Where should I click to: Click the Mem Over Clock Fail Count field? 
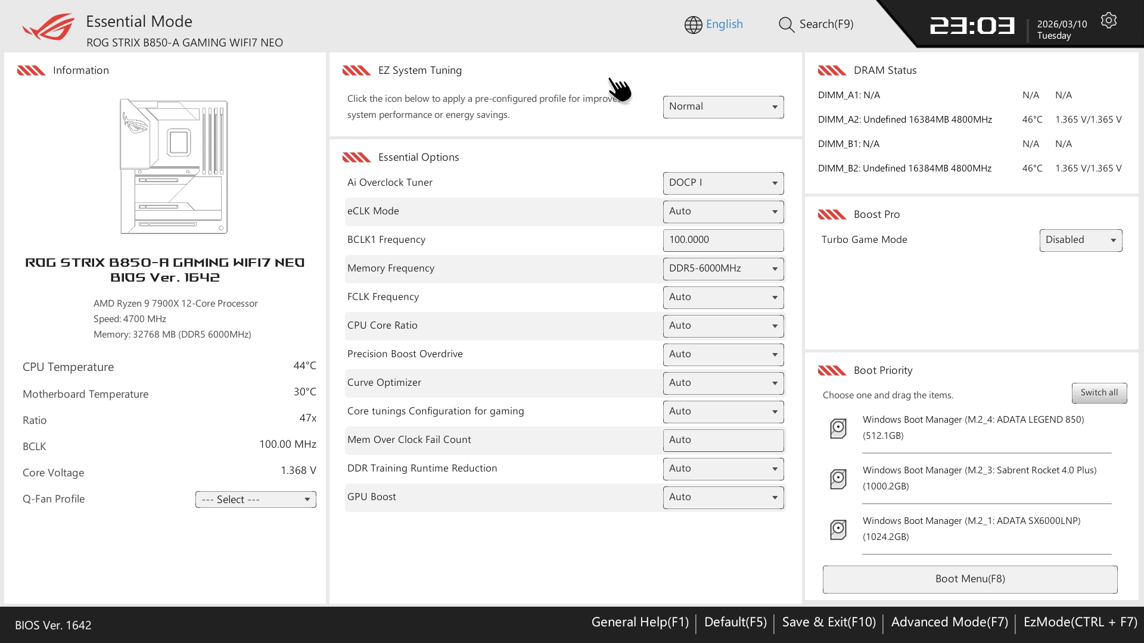[x=723, y=440]
